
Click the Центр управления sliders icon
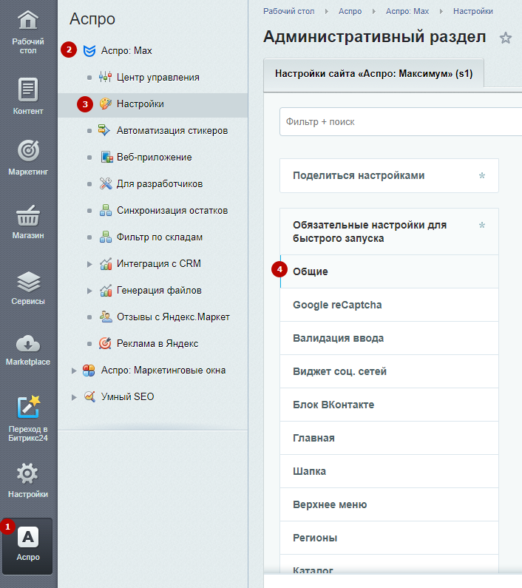[x=106, y=77]
